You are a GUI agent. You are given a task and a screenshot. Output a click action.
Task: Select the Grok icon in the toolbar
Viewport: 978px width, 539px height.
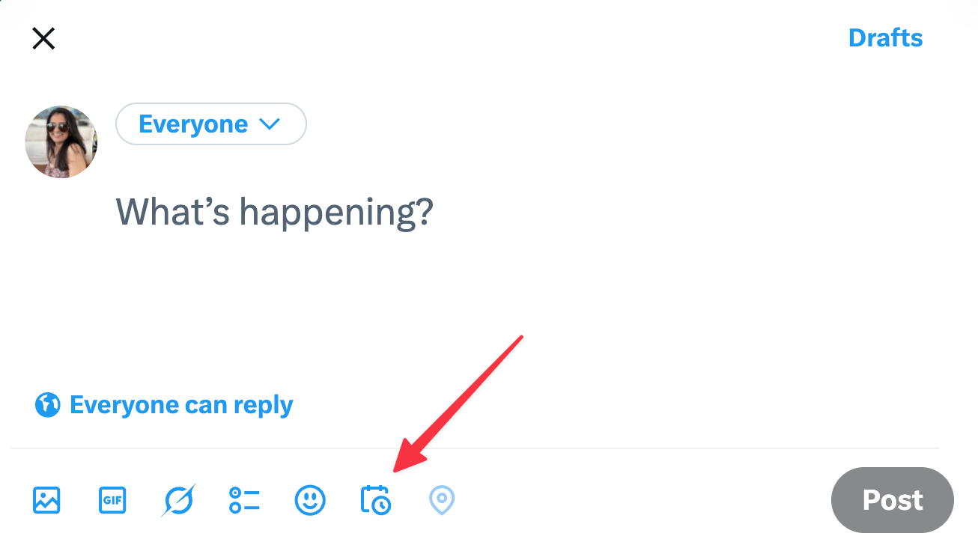click(x=178, y=499)
